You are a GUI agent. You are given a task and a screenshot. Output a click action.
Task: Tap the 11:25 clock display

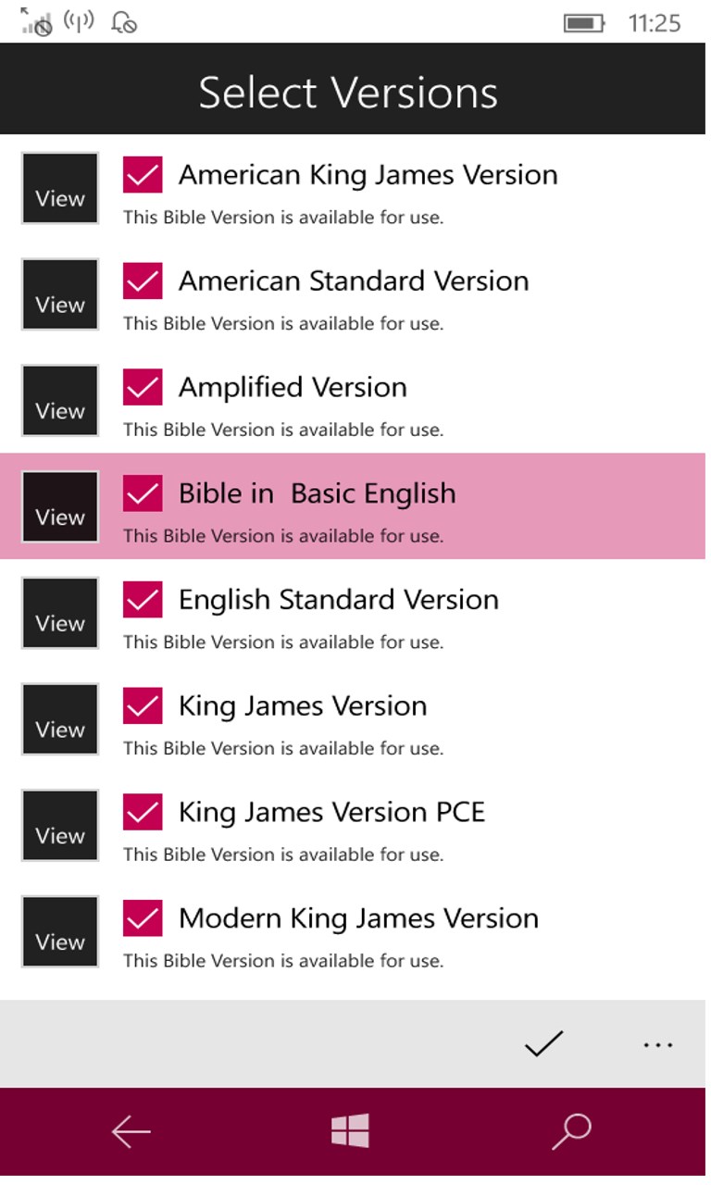(x=655, y=23)
